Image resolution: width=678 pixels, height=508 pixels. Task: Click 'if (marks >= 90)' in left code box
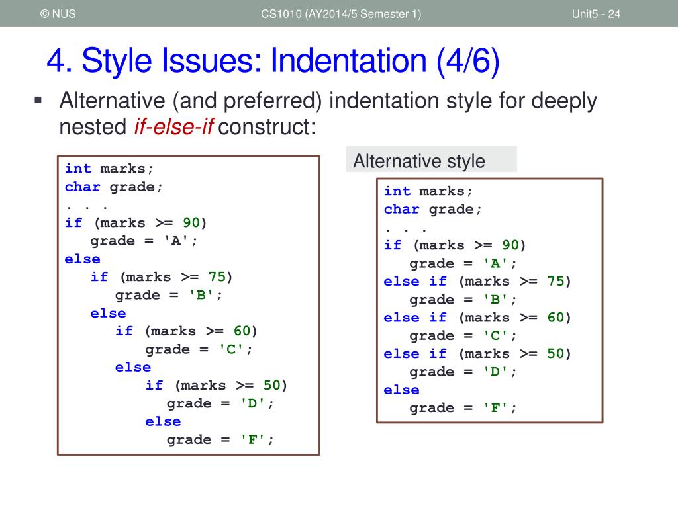click(136, 222)
